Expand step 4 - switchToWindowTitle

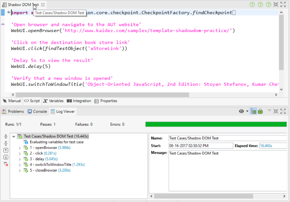click(20, 165)
